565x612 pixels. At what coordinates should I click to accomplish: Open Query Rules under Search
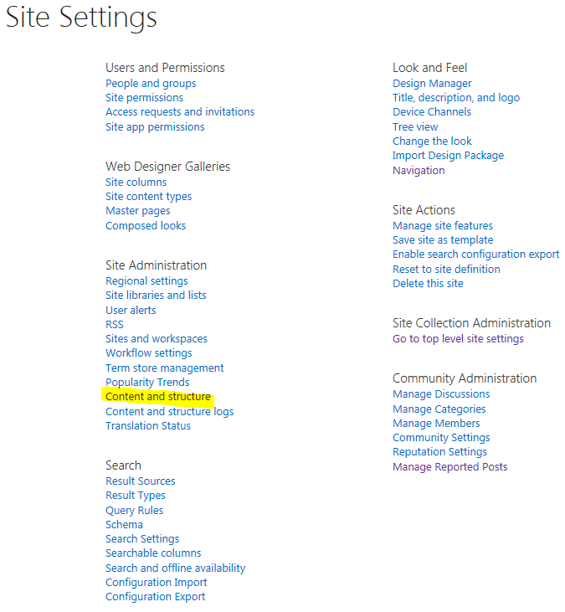coord(134,511)
